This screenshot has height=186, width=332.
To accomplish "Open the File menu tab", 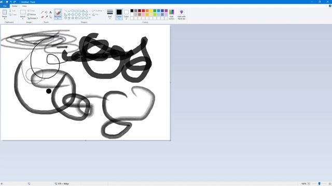I will pyautogui.click(x=5, y=6).
